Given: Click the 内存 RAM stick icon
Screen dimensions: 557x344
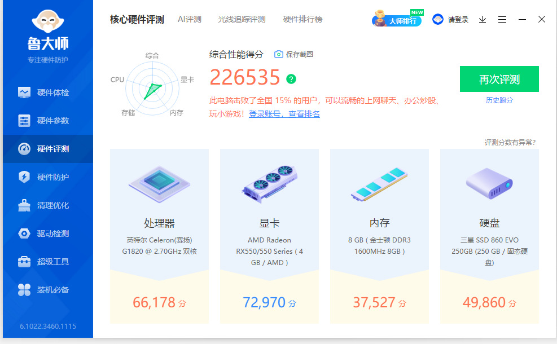Looking at the screenshot, I should [x=379, y=184].
